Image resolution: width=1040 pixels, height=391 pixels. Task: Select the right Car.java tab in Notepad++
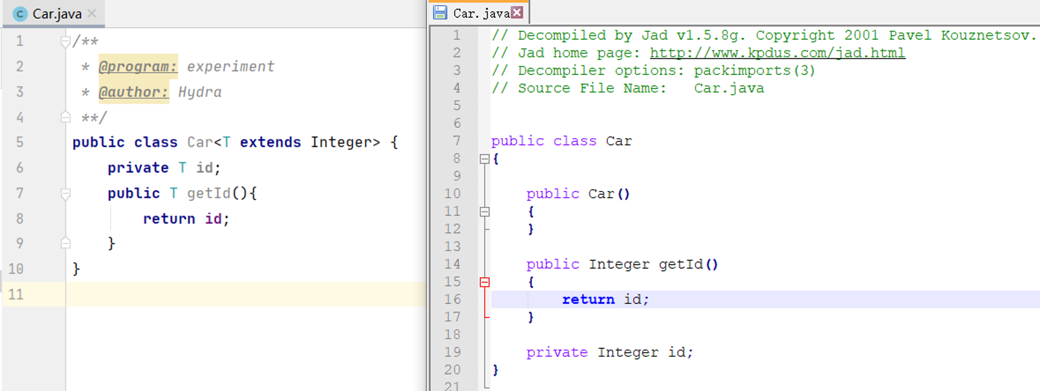coord(479,13)
